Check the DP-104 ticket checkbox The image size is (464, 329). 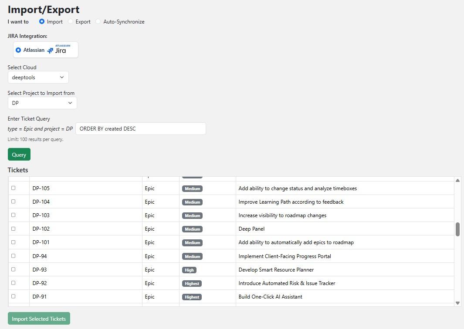tap(14, 201)
